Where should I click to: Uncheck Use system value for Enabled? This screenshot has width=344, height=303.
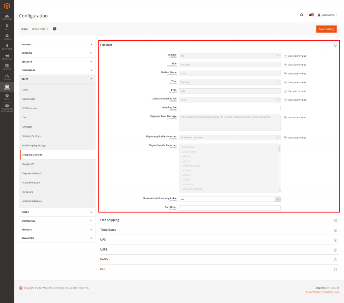click(285, 56)
